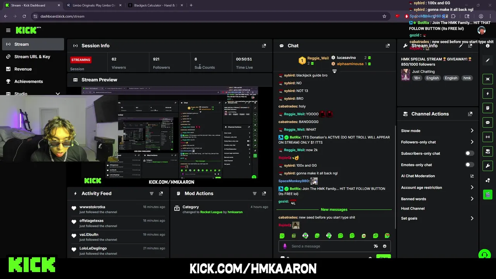The width and height of the screenshot is (496, 279).
Task: Filter the Activity Feed list
Action: point(152,193)
